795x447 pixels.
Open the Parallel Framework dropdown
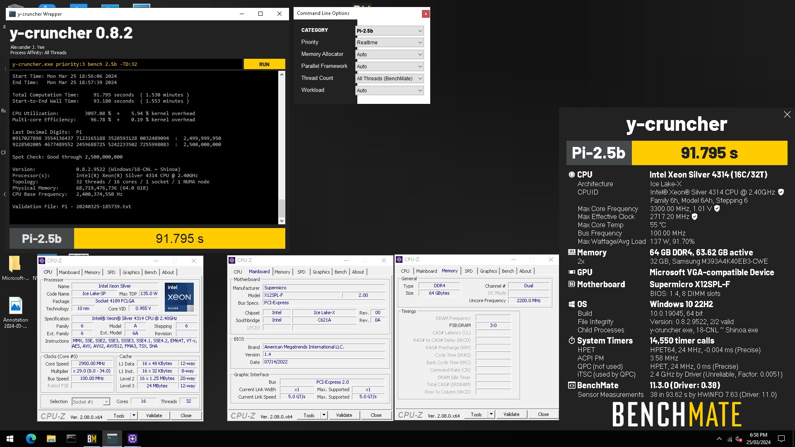tap(390, 67)
